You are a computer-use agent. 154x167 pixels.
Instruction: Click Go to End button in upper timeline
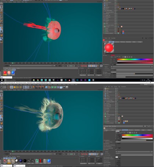[79, 66]
